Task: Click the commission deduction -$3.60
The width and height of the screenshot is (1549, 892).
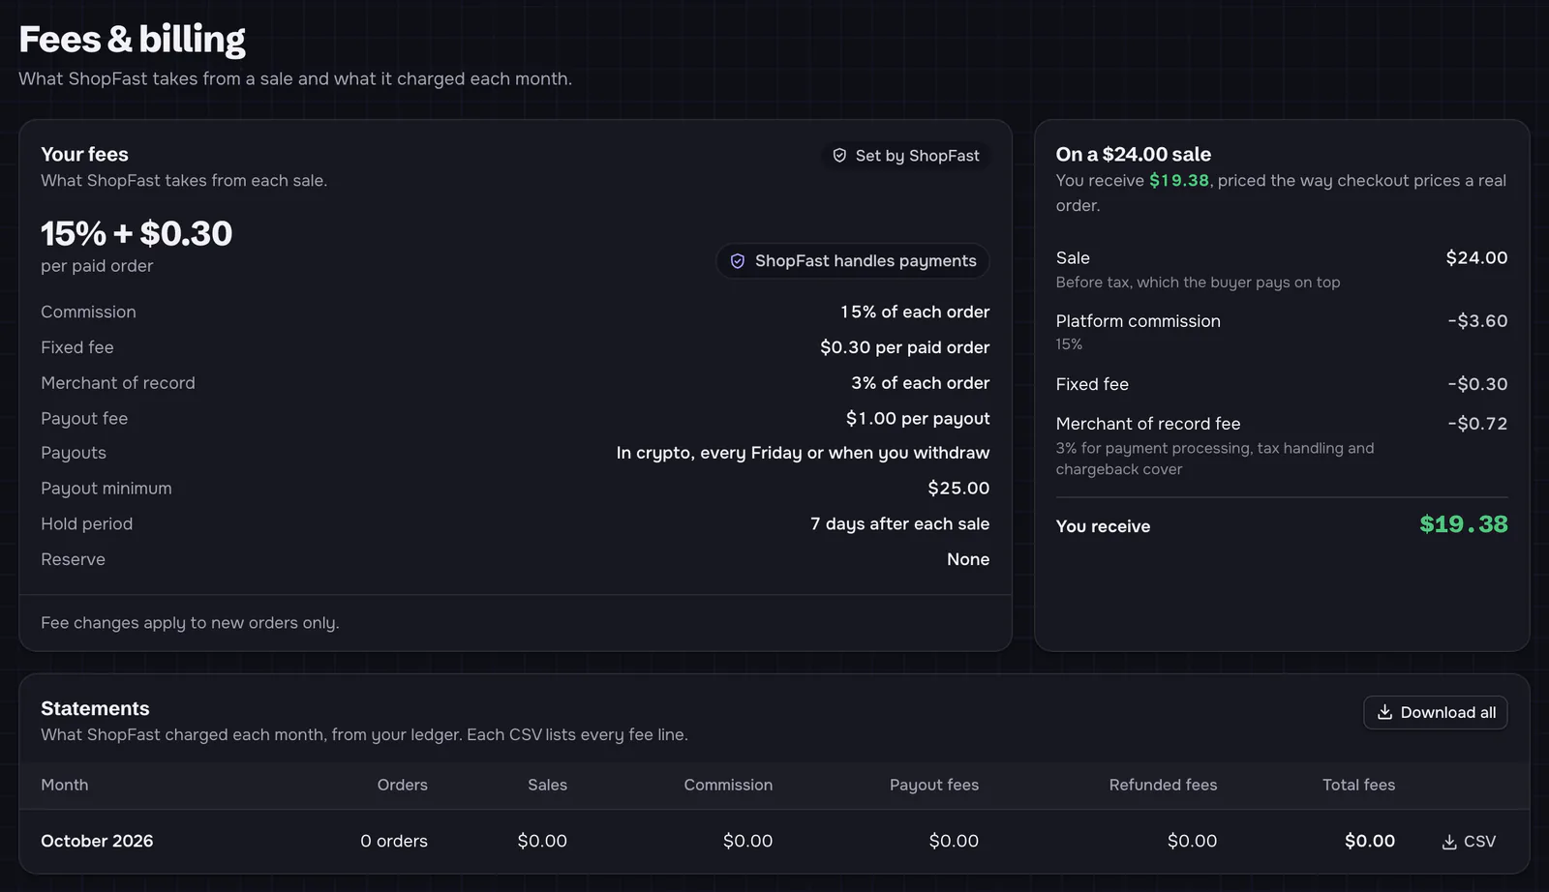Action: click(x=1477, y=321)
